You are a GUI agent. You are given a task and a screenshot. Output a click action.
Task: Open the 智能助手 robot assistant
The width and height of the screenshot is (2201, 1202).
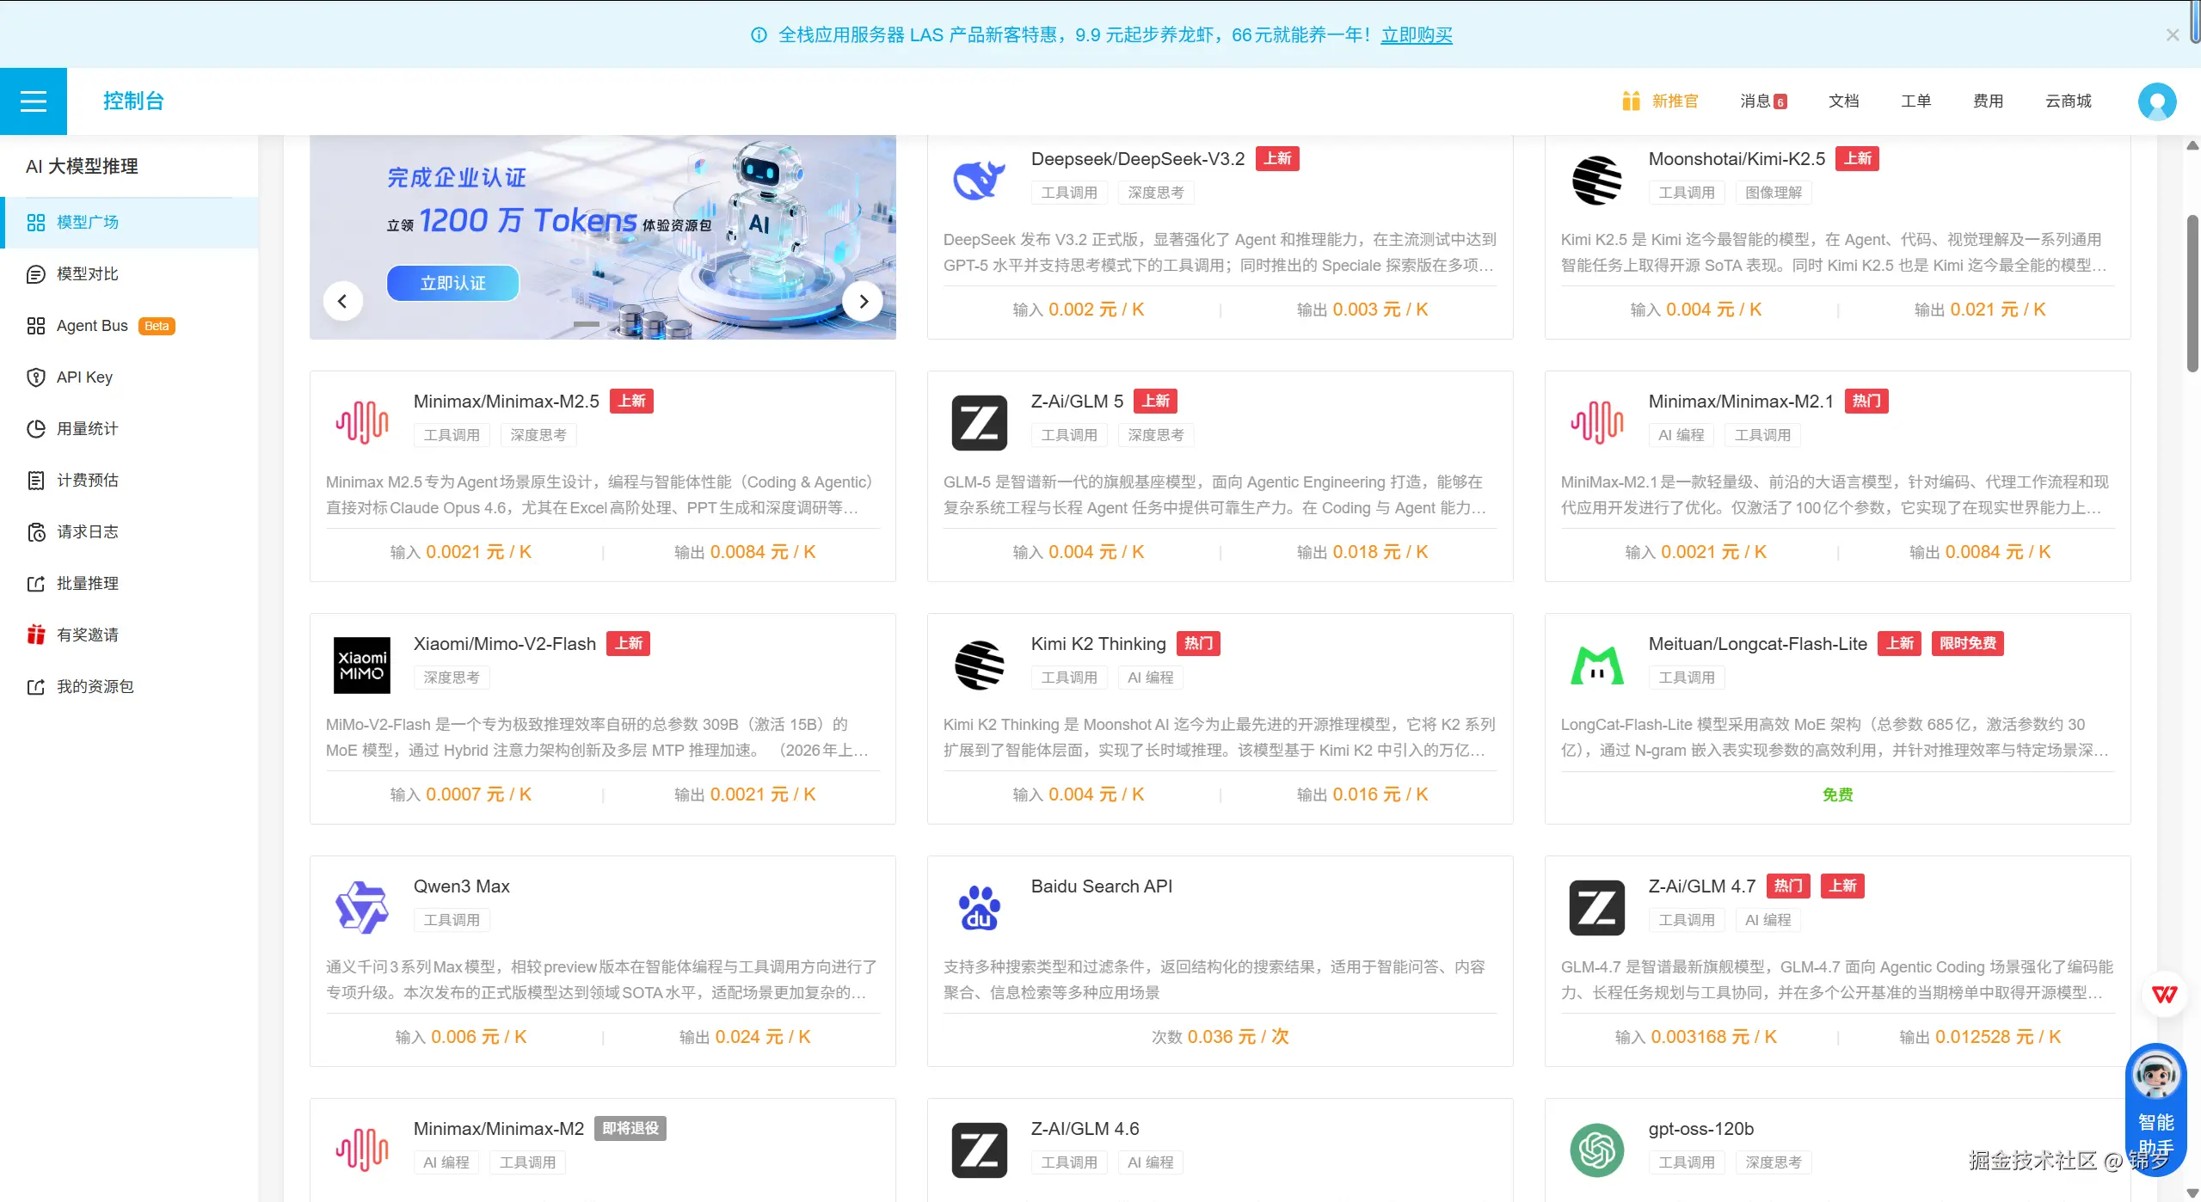point(2155,1107)
